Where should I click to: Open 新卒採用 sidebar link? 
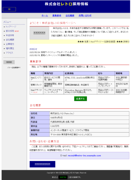(10, 31)
